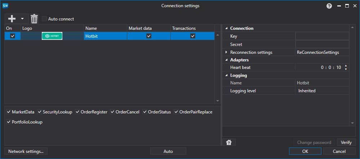Image resolution: width=360 pixels, height=159 pixels.
Task: Click the On column header
Action: [13, 28]
